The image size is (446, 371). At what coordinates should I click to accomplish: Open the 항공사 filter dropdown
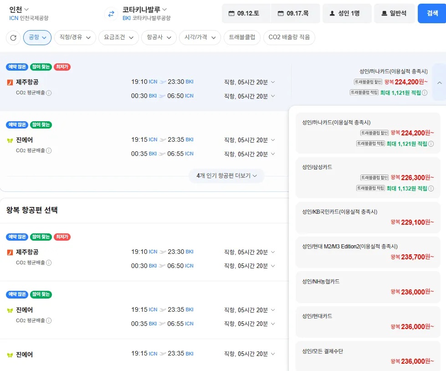159,37
